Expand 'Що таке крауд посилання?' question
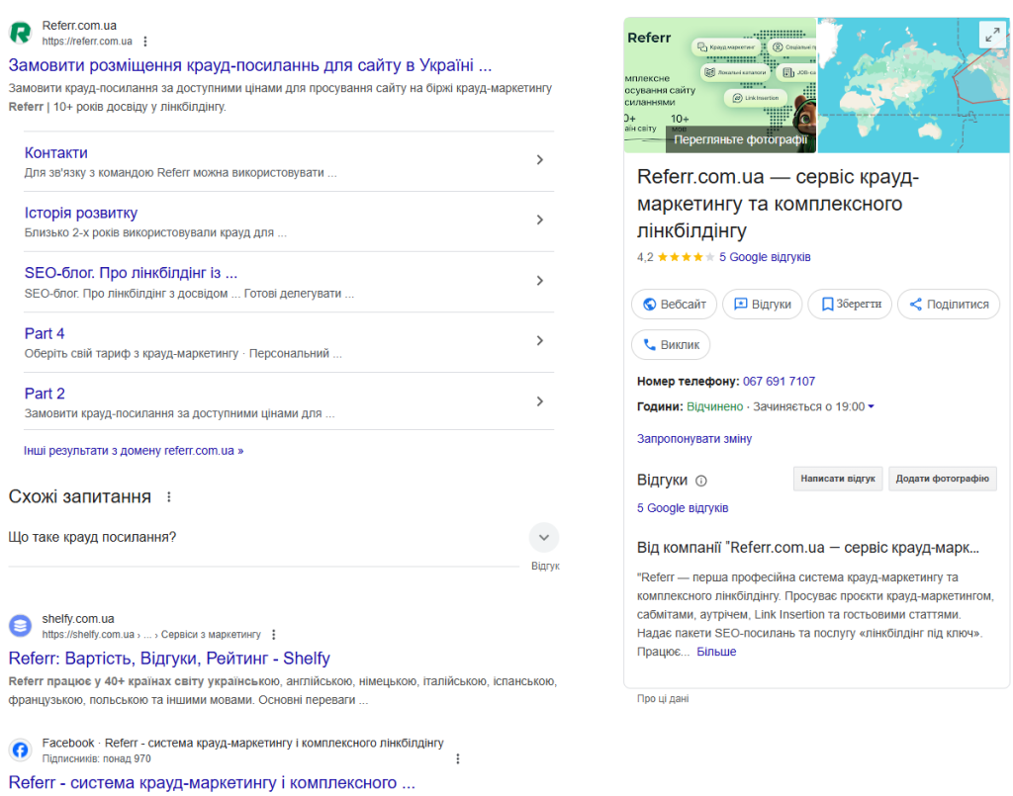This screenshot has height=796, width=1013. point(543,538)
